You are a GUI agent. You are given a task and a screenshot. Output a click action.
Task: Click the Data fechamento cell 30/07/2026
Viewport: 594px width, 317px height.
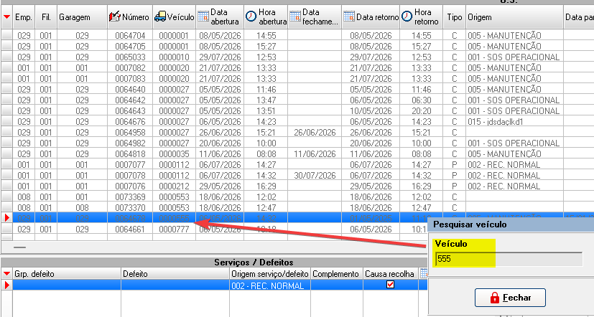click(315, 176)
